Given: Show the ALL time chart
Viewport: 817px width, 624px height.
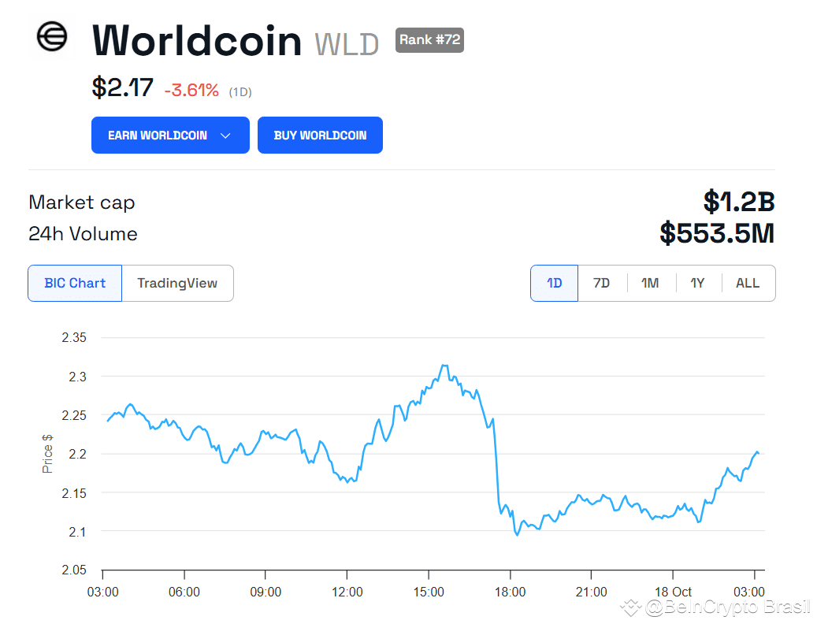Looking at the screenshot, I should click(x=747, y=283).
